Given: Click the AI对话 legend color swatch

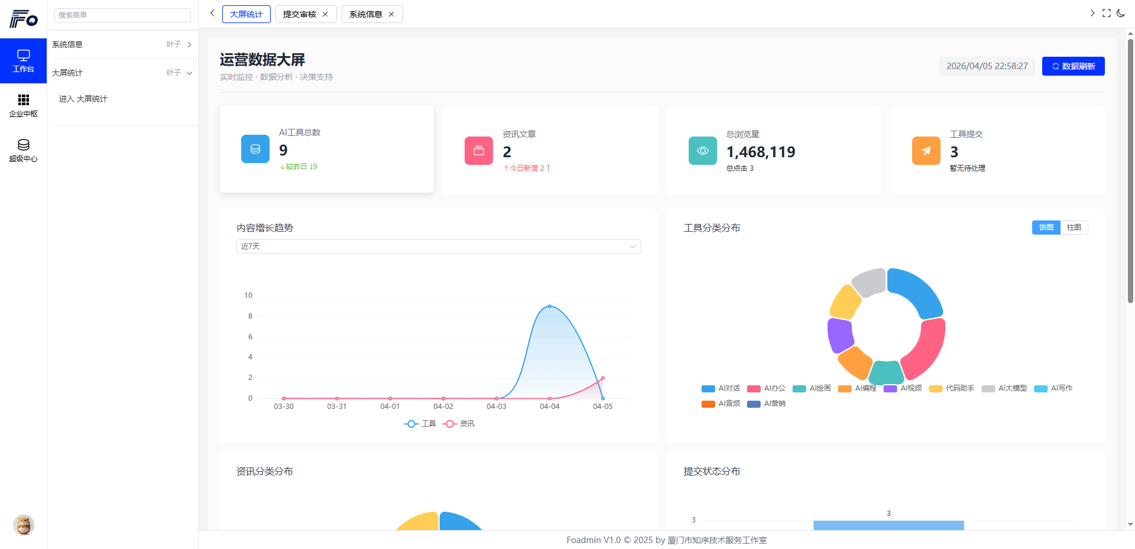Looking at the screenshot, I should (x=708, y=388).
